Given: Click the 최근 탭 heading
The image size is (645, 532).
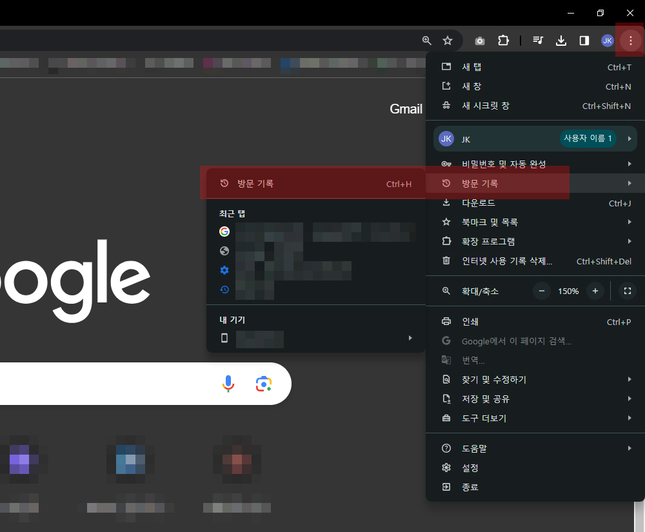Looking at the screenshot, I should click(232, 213).
